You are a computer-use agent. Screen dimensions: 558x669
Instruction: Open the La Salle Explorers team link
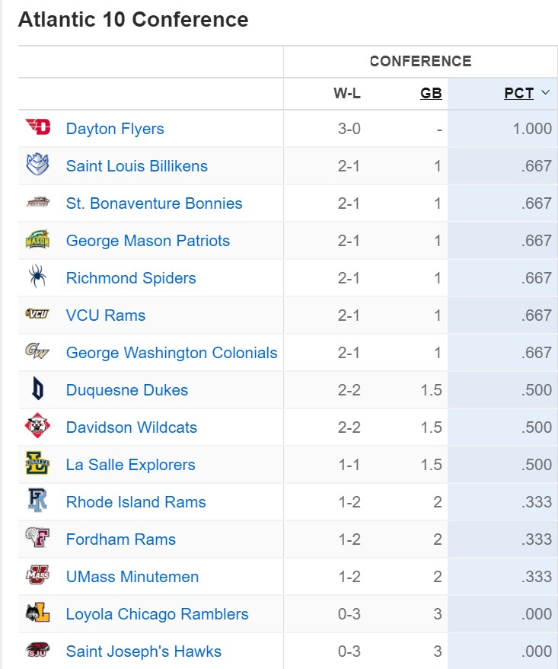click(x=130, y=465)
